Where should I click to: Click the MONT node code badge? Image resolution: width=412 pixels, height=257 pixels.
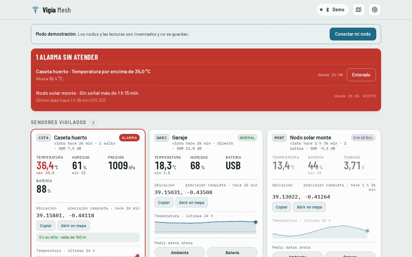click(x=279, y=138)
